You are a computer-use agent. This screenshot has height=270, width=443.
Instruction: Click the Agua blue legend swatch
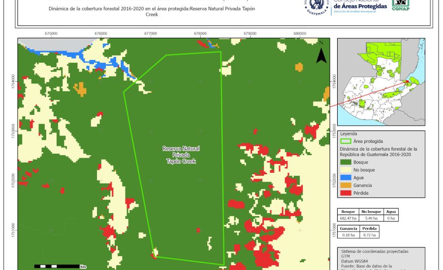(346, 178)
